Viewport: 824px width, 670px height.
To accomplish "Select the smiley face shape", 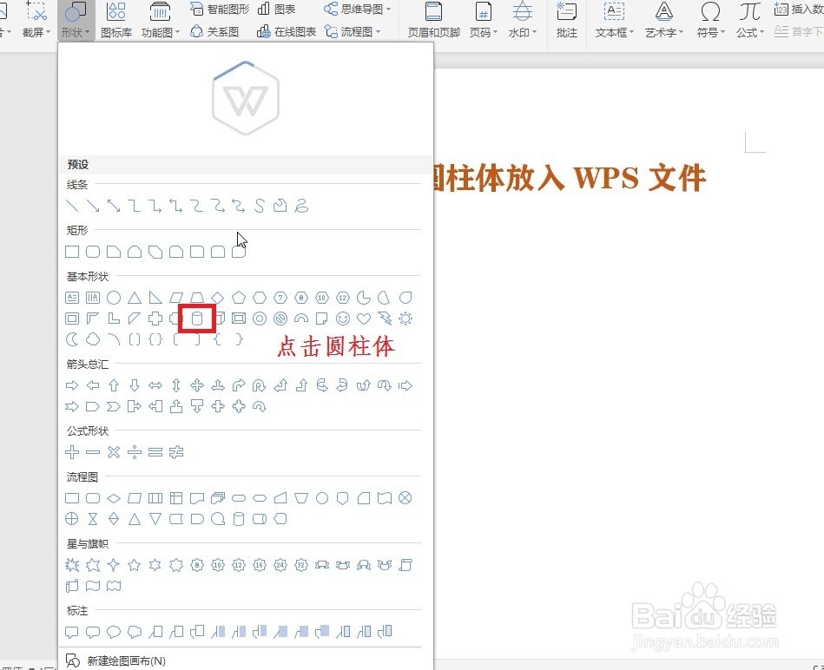I will [342, 319].
